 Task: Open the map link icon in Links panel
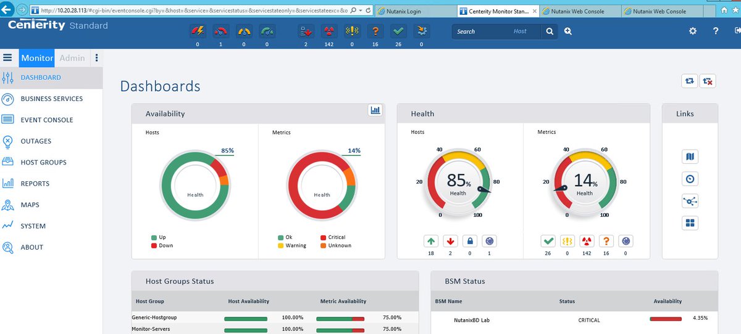(x=690, y=157)
